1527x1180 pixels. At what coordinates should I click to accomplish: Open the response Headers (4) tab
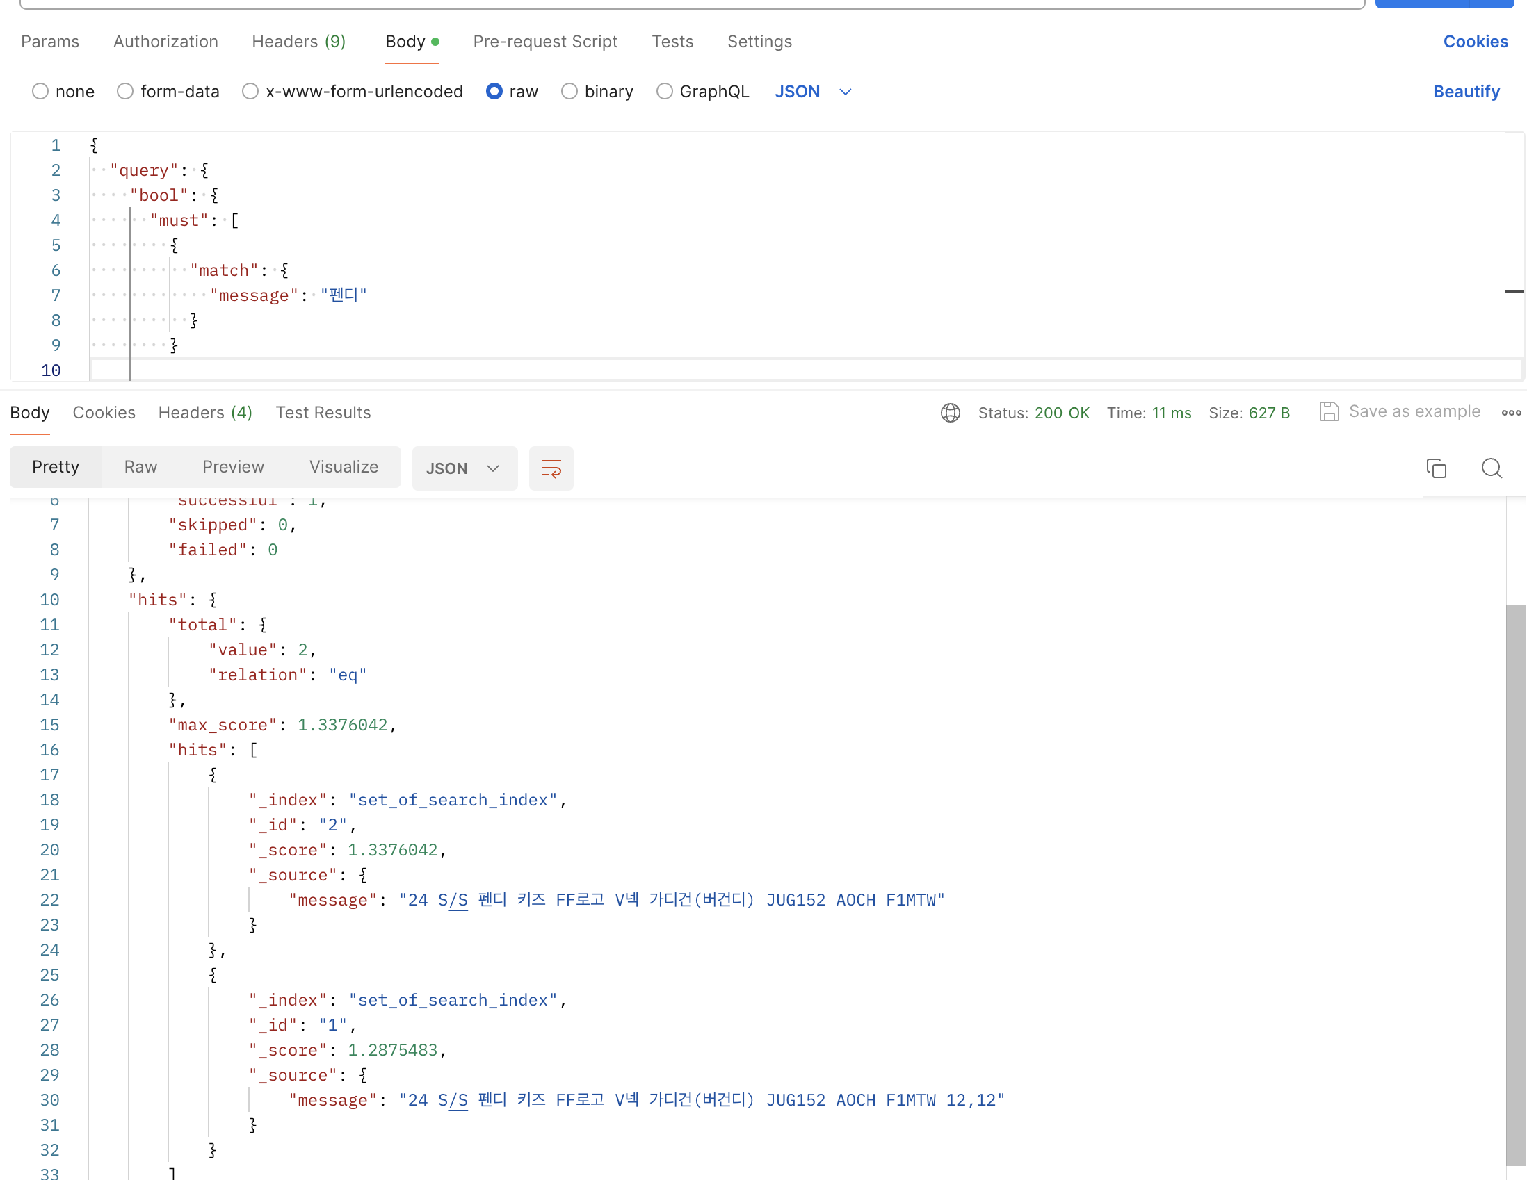[205, 413]
